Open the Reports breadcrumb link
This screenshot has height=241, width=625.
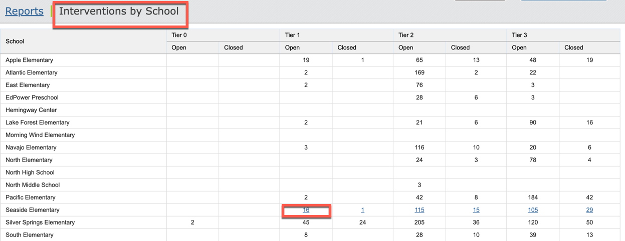tap(24, 11)
